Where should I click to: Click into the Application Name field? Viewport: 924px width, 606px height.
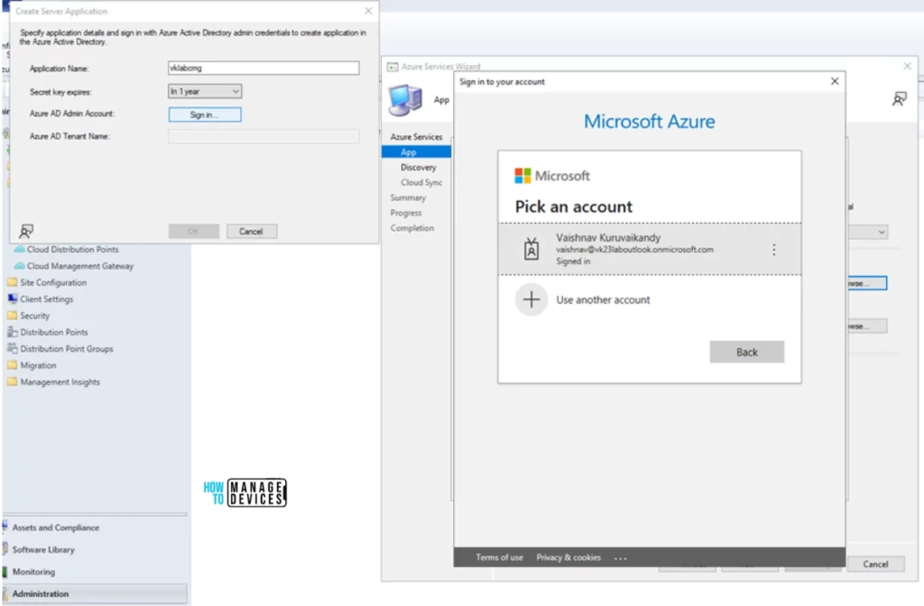(x=263, y=69)
